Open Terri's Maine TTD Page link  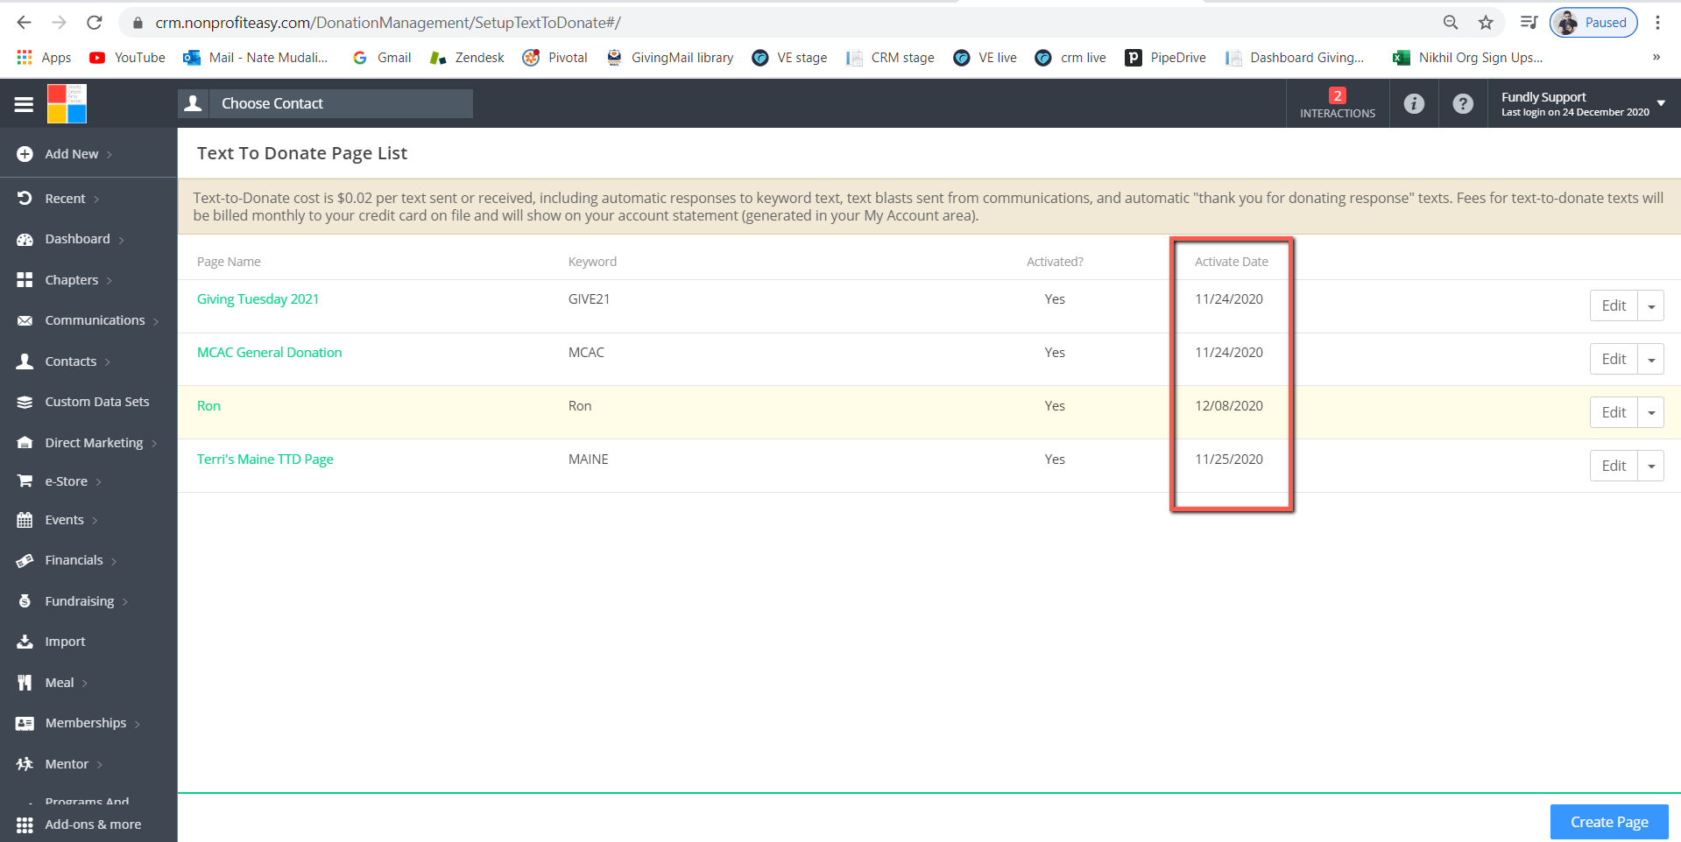[x=265, y=460]
